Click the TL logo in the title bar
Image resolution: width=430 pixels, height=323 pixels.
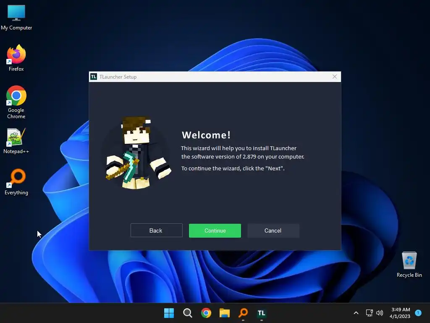94,77
